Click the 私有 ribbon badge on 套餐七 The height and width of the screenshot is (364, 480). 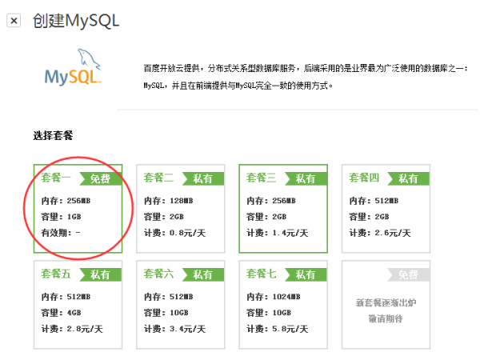pyautogui.click(x=306, y=274)
